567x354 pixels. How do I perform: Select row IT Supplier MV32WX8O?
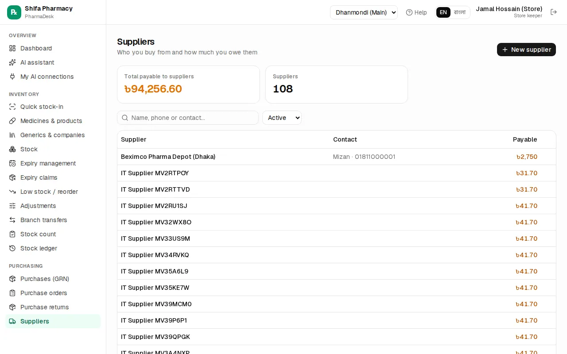(x=337, y=222)
